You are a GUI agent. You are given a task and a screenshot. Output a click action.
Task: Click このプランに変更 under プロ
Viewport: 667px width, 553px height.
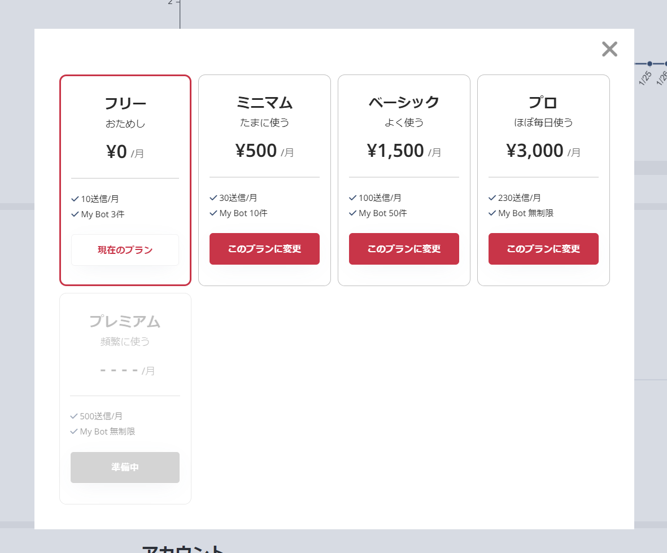coord(543,249)
